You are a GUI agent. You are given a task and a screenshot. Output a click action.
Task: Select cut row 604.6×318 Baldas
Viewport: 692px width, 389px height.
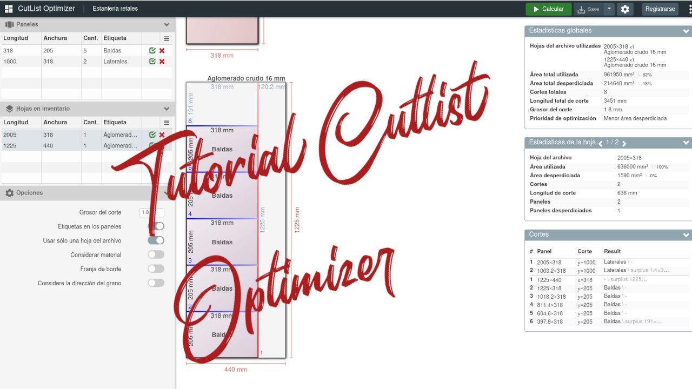pos(608,313)
